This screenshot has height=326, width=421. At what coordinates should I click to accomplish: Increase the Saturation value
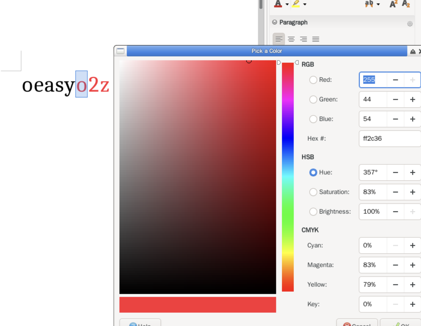[413, 192]
